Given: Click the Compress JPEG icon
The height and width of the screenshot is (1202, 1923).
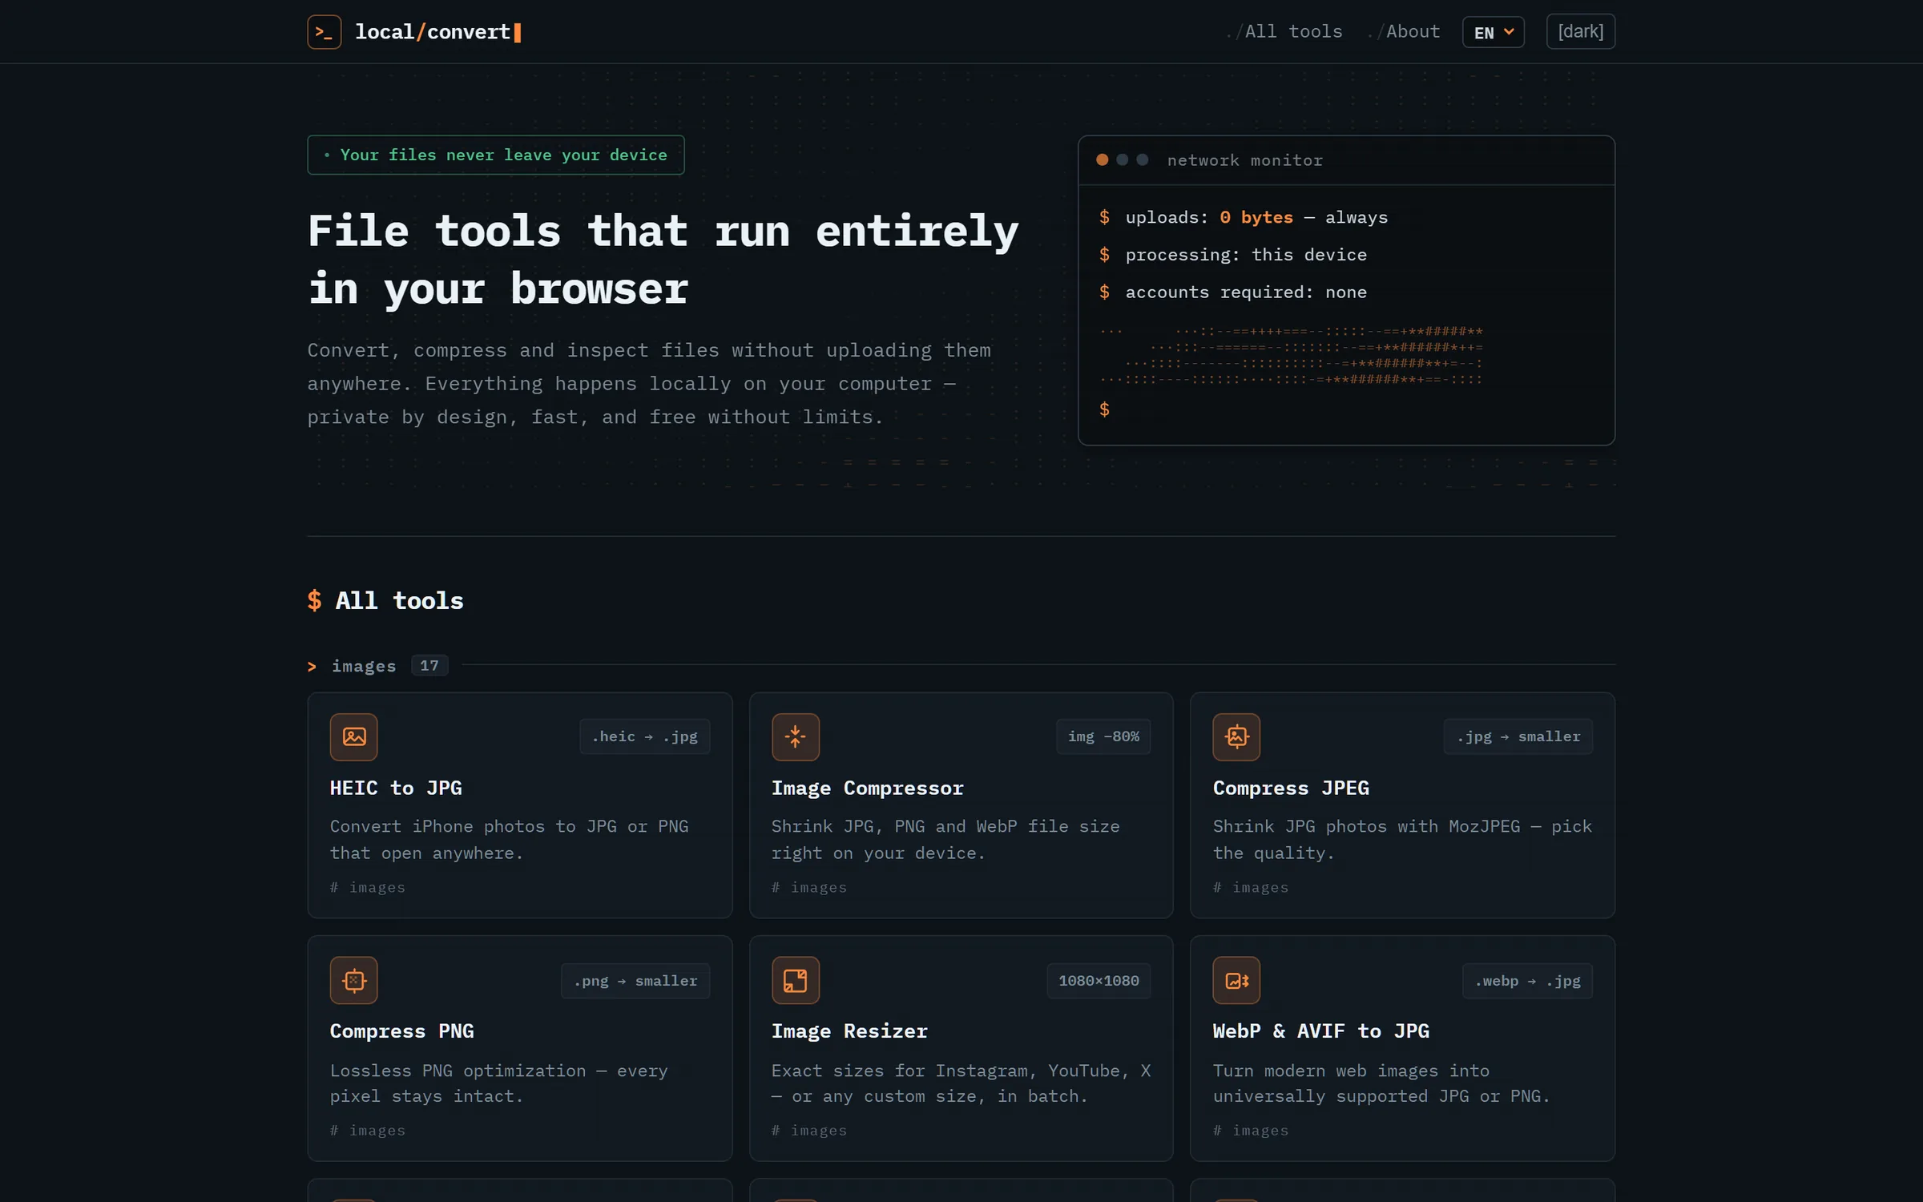Looking at the screenshot, I should tap(1236, 736).
